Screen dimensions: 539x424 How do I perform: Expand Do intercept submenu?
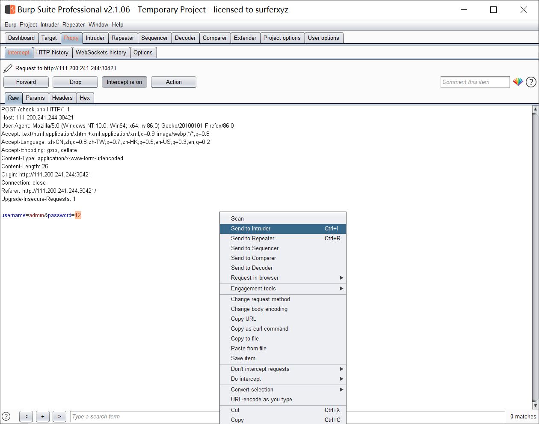[x=282, y=379]
